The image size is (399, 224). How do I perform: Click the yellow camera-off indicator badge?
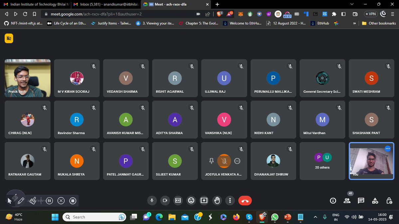[x=9, y=39]
